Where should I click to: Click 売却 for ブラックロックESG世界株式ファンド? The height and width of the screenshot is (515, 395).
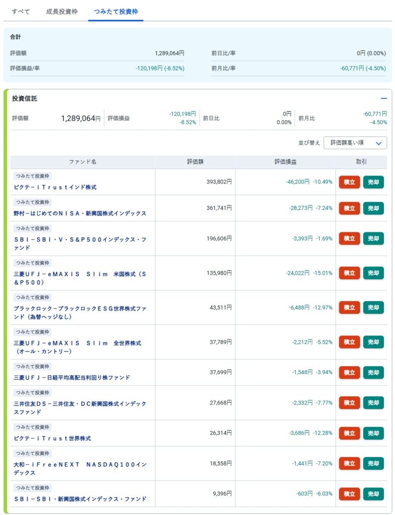point(373,307)
